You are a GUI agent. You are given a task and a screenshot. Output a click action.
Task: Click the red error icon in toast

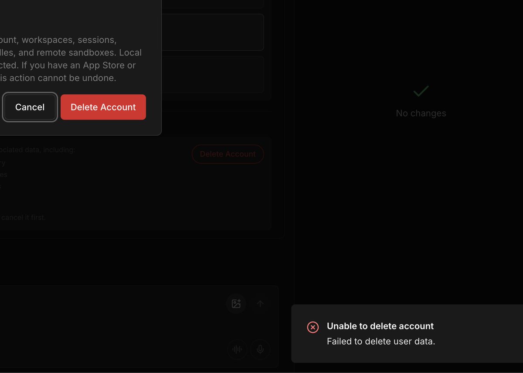point(312,327)
